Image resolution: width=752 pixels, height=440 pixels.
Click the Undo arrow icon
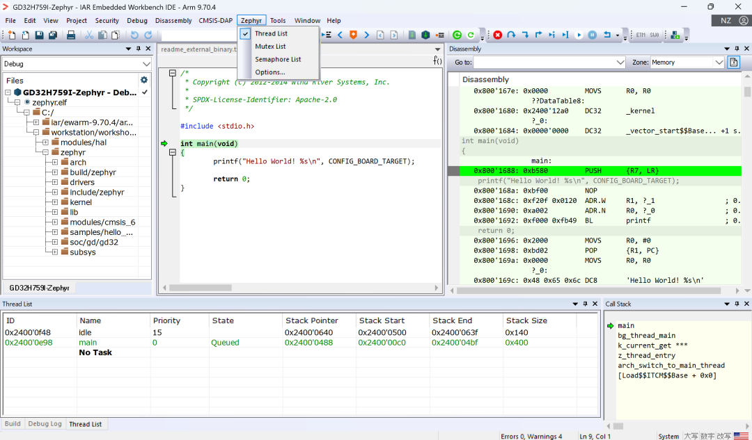pos(134,35)
